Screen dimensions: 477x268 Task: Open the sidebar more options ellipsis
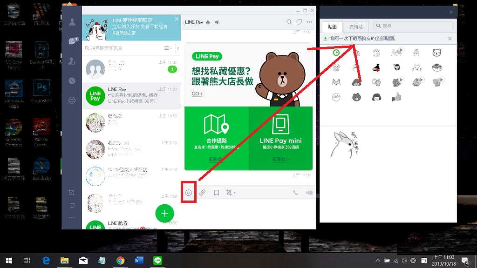click(x=72, y=218)
